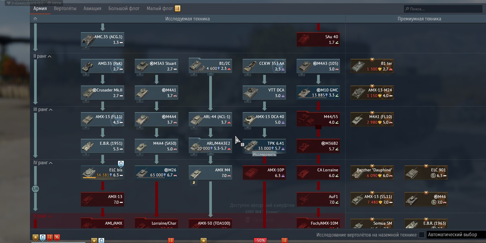486x243 pixels.
Task: Select the locked SAu 40 vehicle card
Action: coord(318,39)
